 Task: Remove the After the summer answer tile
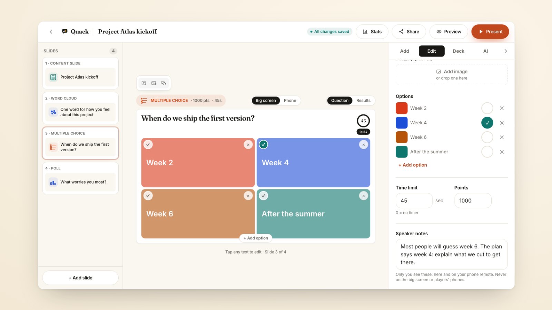(x=363, y=196)
